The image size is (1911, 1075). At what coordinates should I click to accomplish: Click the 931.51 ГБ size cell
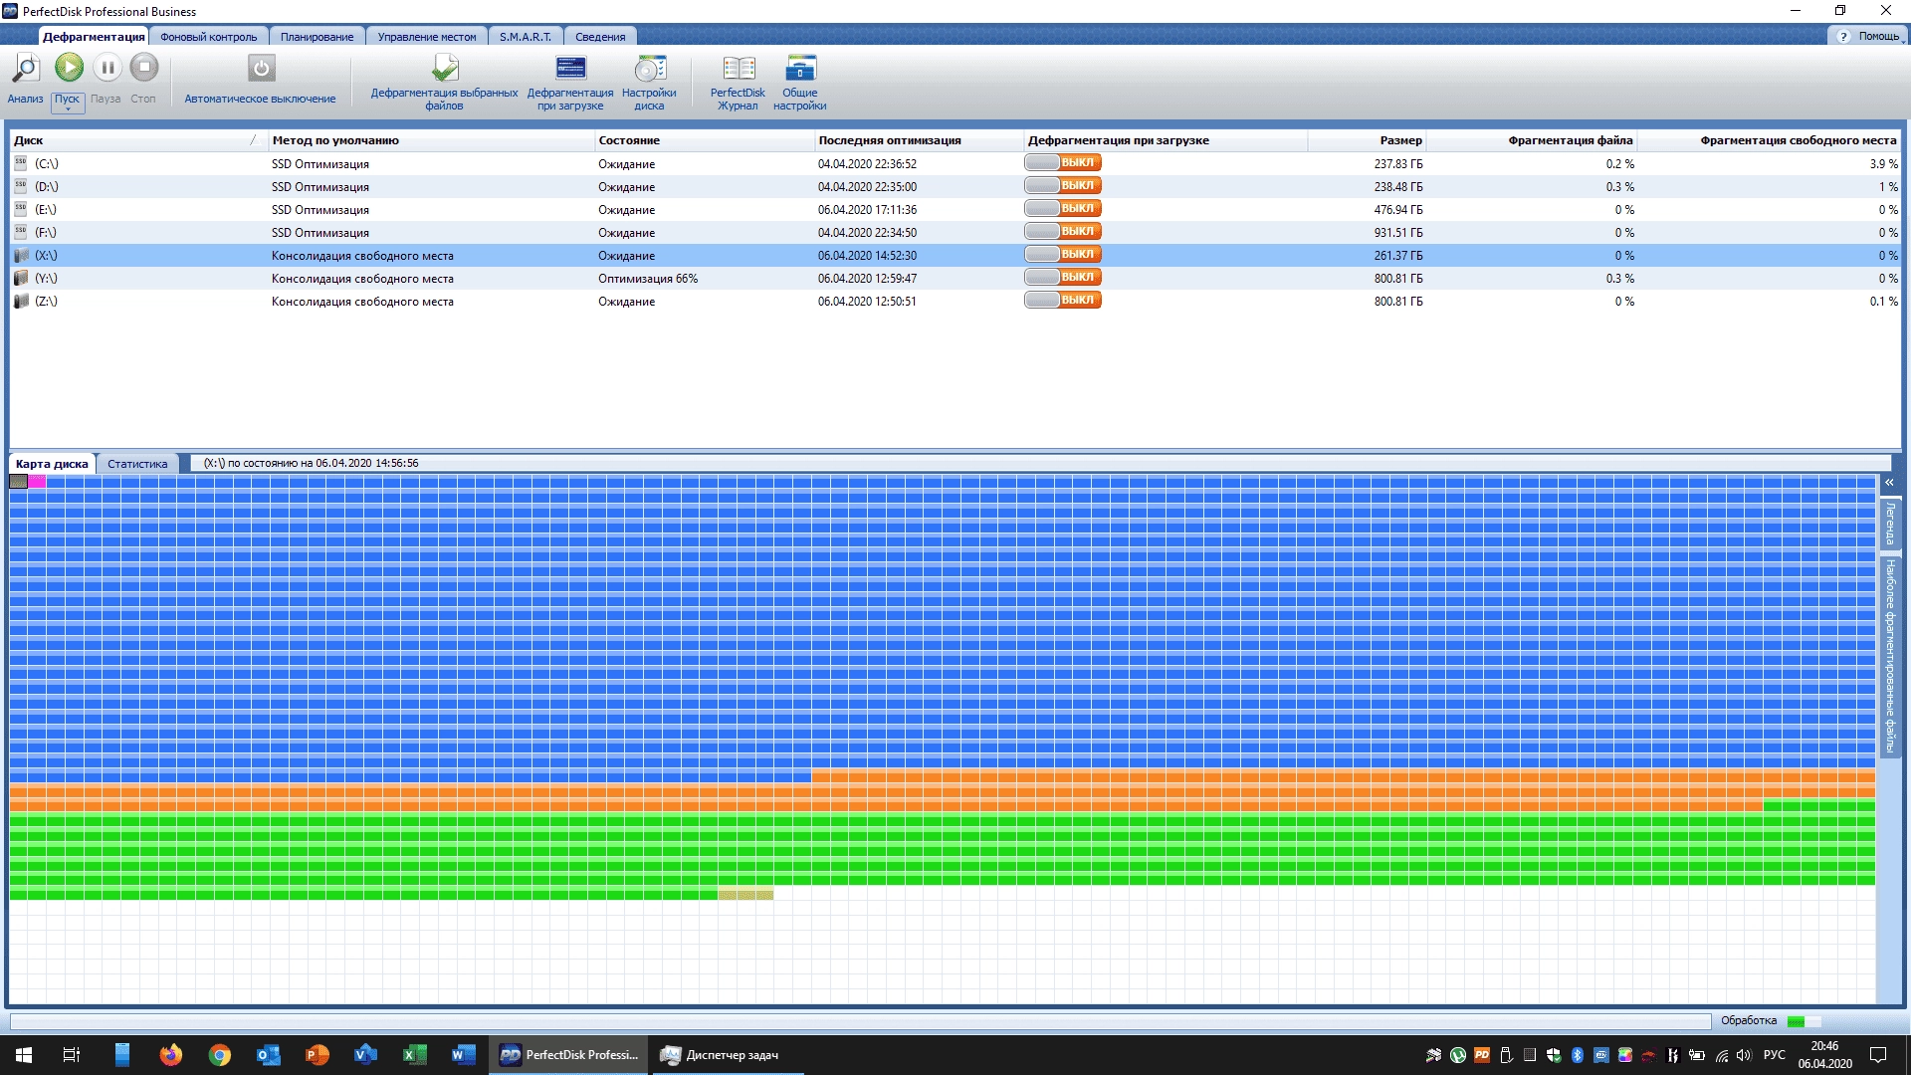pyautogui.click(x=1398, y=233)
